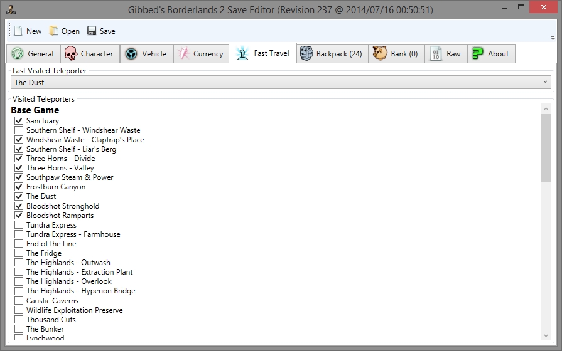Open toolbar overflow arrow
Image resolution: width=562 pixels, height=351 pixels.
pos(553,38)
